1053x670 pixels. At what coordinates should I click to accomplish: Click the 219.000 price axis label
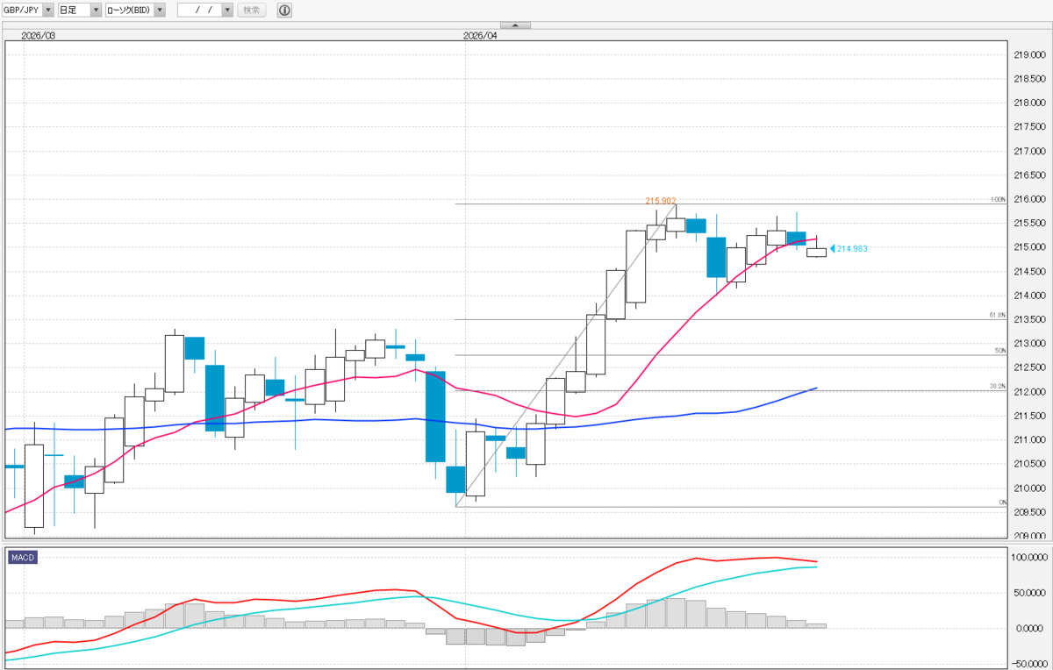1028,55
